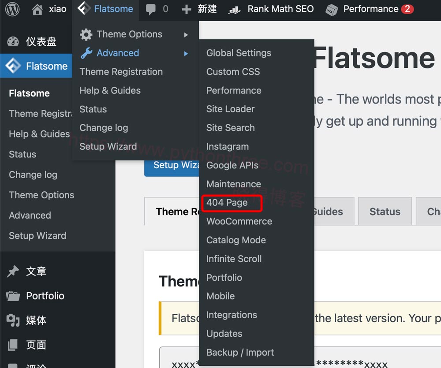The height and width of the screenshot is (368, 441).
Task: Open Help & Guides in sidebar submenu
Action: (x=39, y=134)
